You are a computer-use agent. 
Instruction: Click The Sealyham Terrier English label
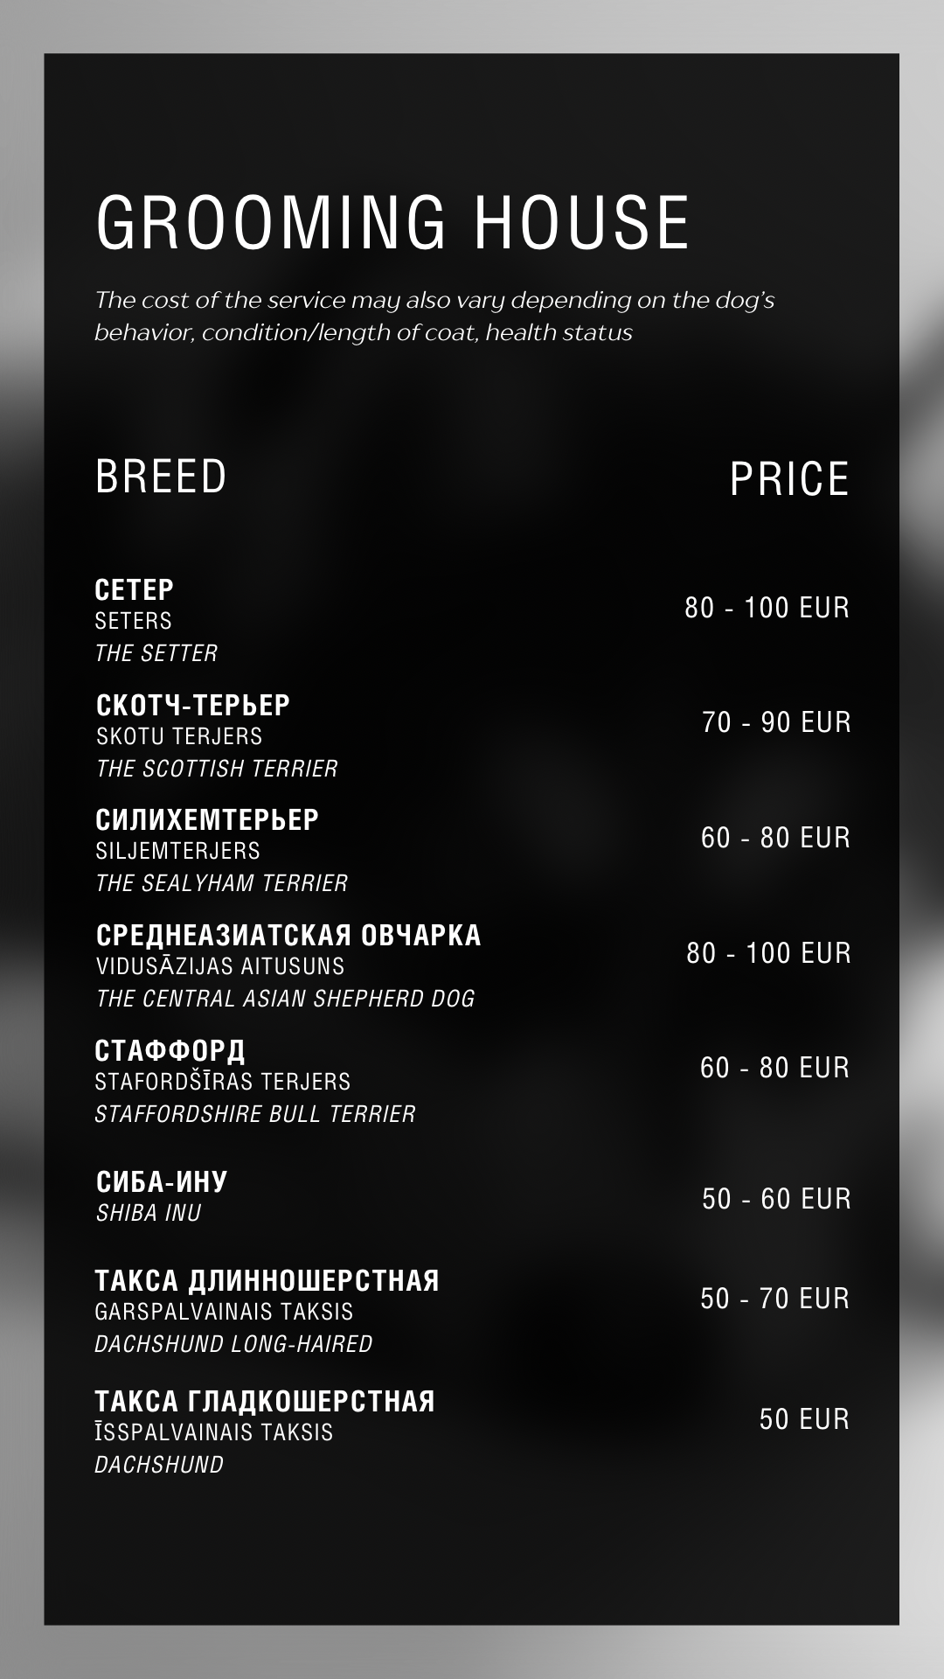pyautogui.click(x=222, y=883)
